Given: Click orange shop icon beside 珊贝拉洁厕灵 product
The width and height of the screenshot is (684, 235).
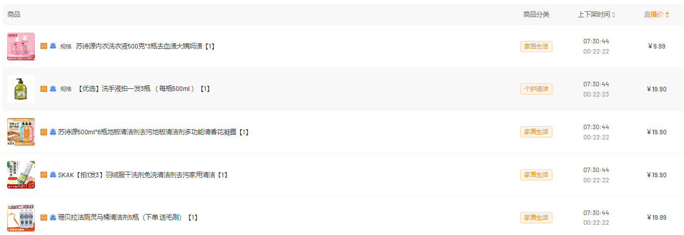Looking at the screenshot, I should (x=44, y=218).
